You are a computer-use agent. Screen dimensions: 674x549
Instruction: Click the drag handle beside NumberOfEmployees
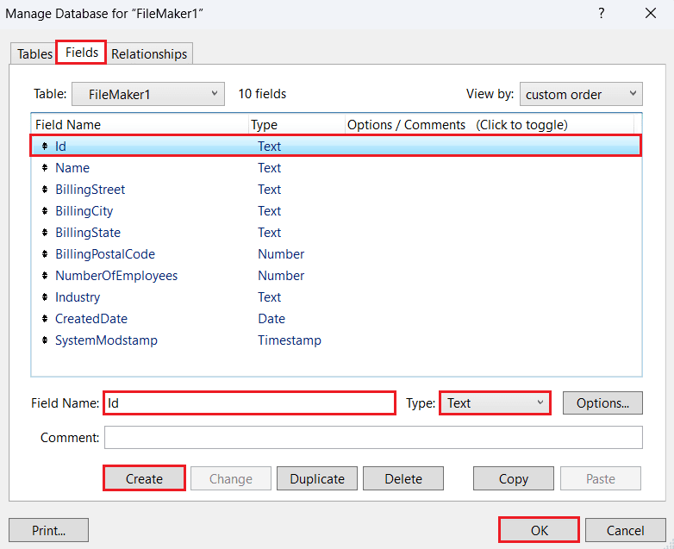pyautogui.click(x=45, y=276)
